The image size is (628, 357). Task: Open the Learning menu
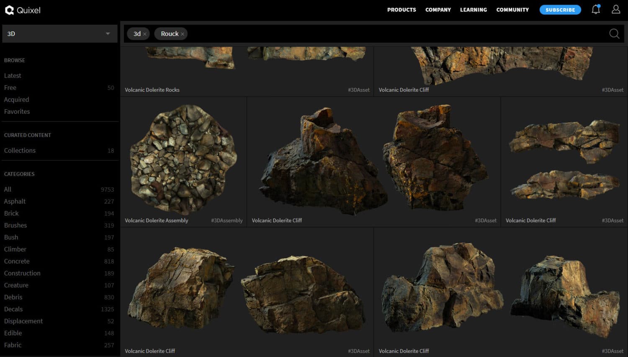coord(473,10)
